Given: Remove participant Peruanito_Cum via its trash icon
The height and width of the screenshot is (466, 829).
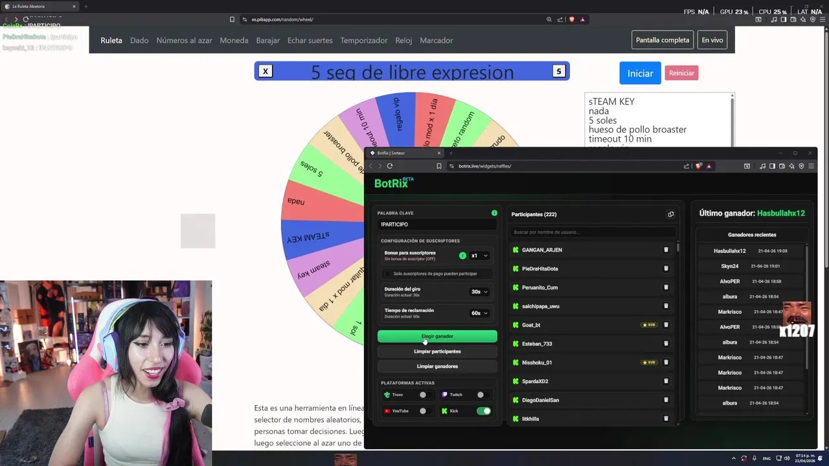Looking at the screenshot, I should pos(666,287).
